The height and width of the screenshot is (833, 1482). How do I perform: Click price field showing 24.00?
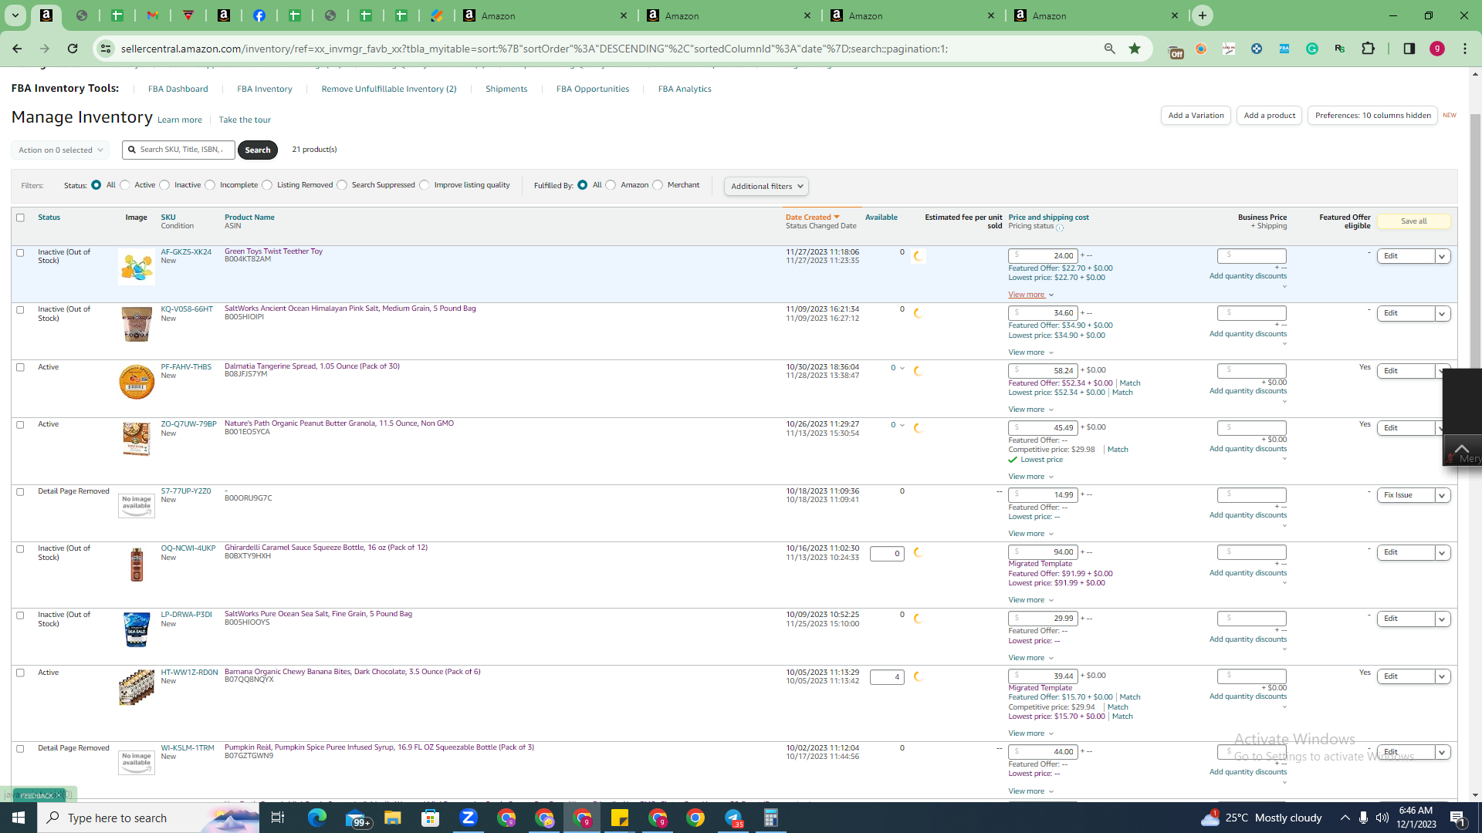tap(1043, 256)
